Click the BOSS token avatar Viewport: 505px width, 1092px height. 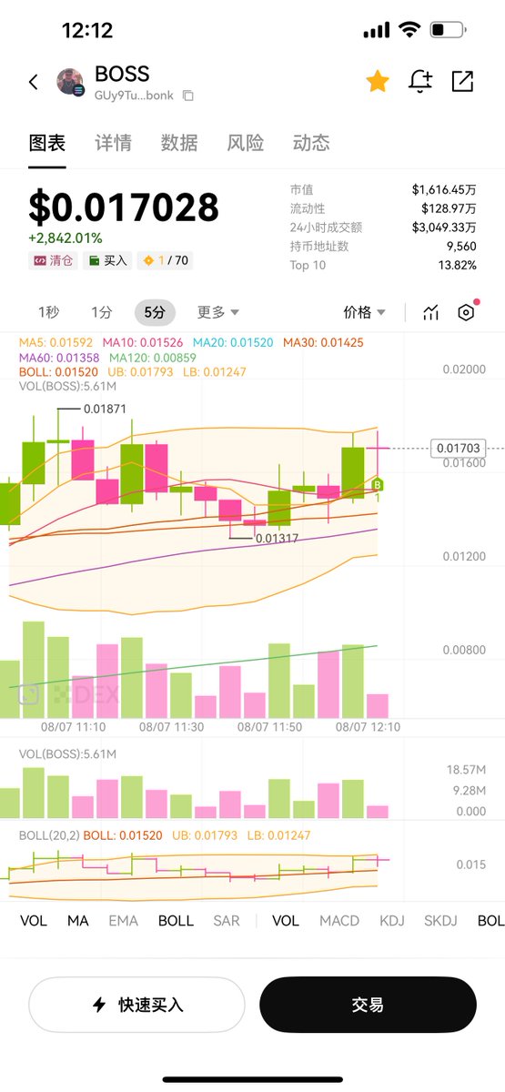click(70, 82)
